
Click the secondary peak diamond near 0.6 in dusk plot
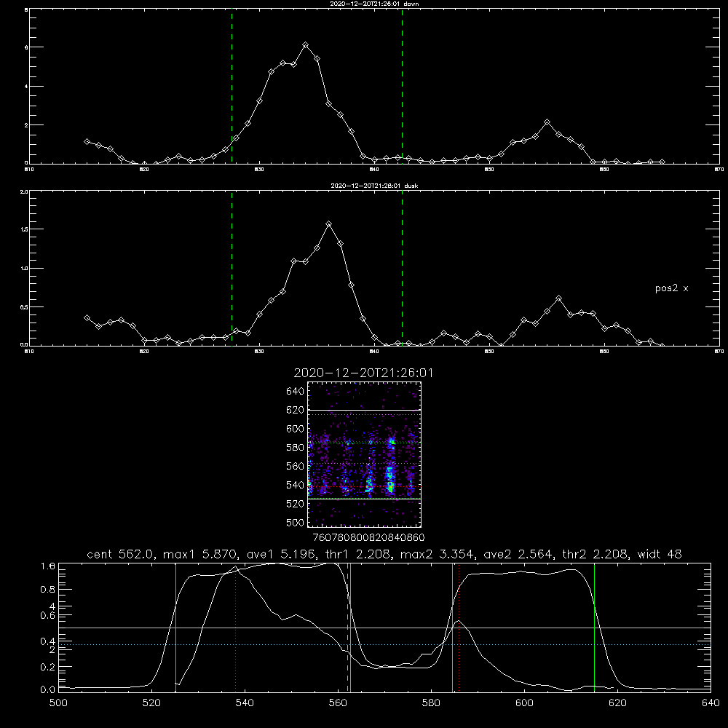click(x=559, y=298)
